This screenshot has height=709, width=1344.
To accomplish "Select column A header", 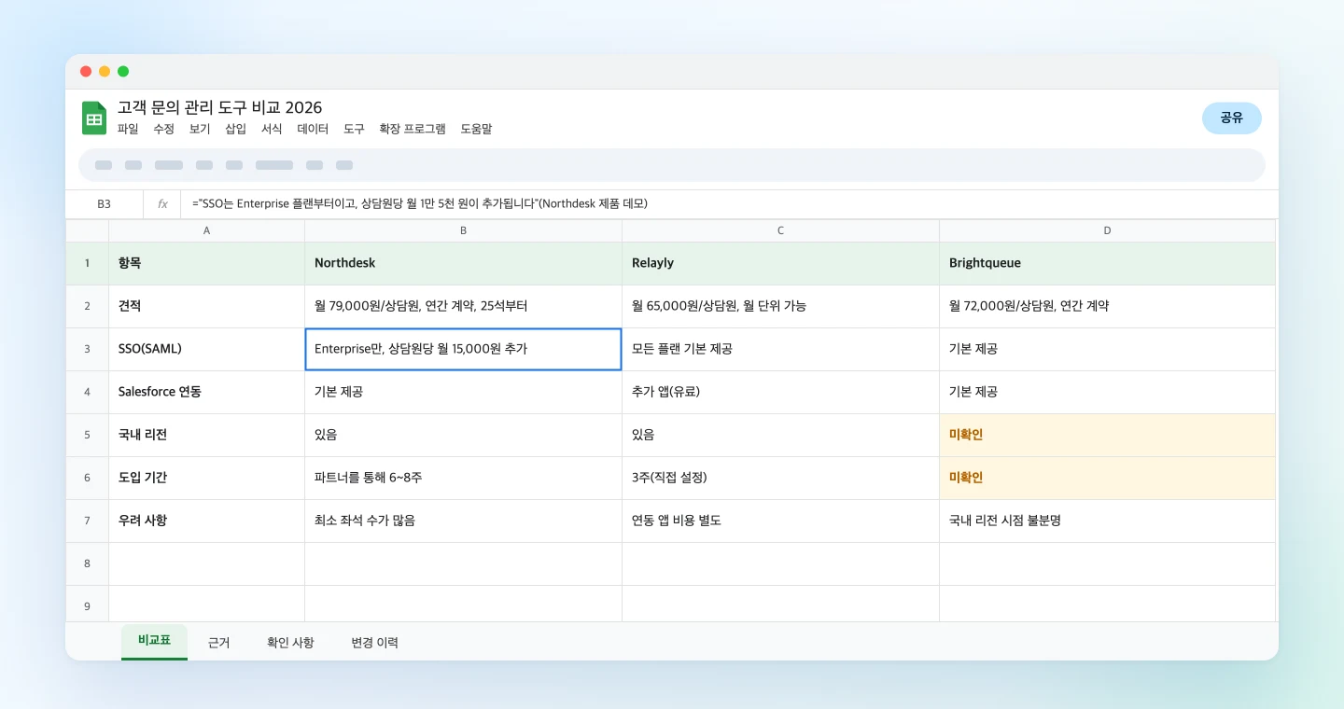I will [206, 230].
